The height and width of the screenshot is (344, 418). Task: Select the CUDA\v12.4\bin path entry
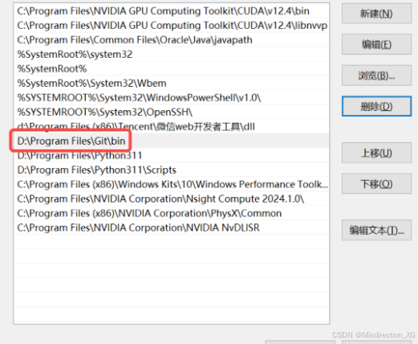click(172, 11)
